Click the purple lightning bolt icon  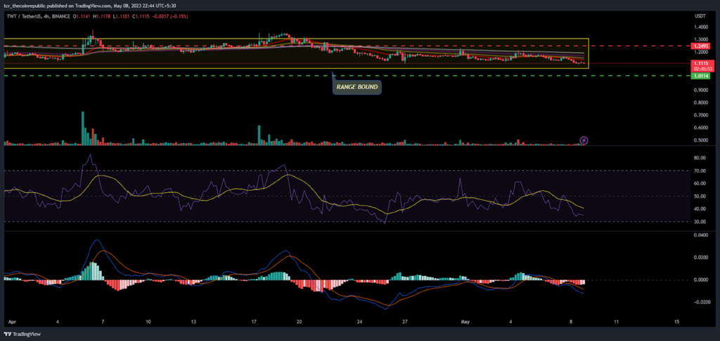tap(584, 140)
